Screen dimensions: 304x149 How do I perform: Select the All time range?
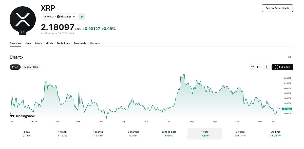coord(276,134)
